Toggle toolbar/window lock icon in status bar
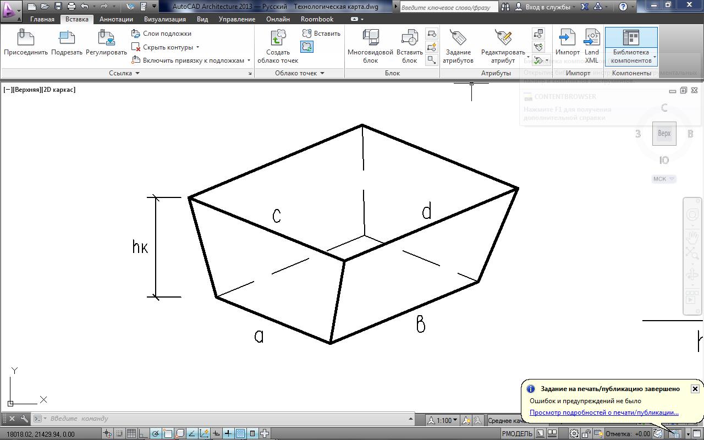This screenshot has width=704, height=440. (587, 434)
